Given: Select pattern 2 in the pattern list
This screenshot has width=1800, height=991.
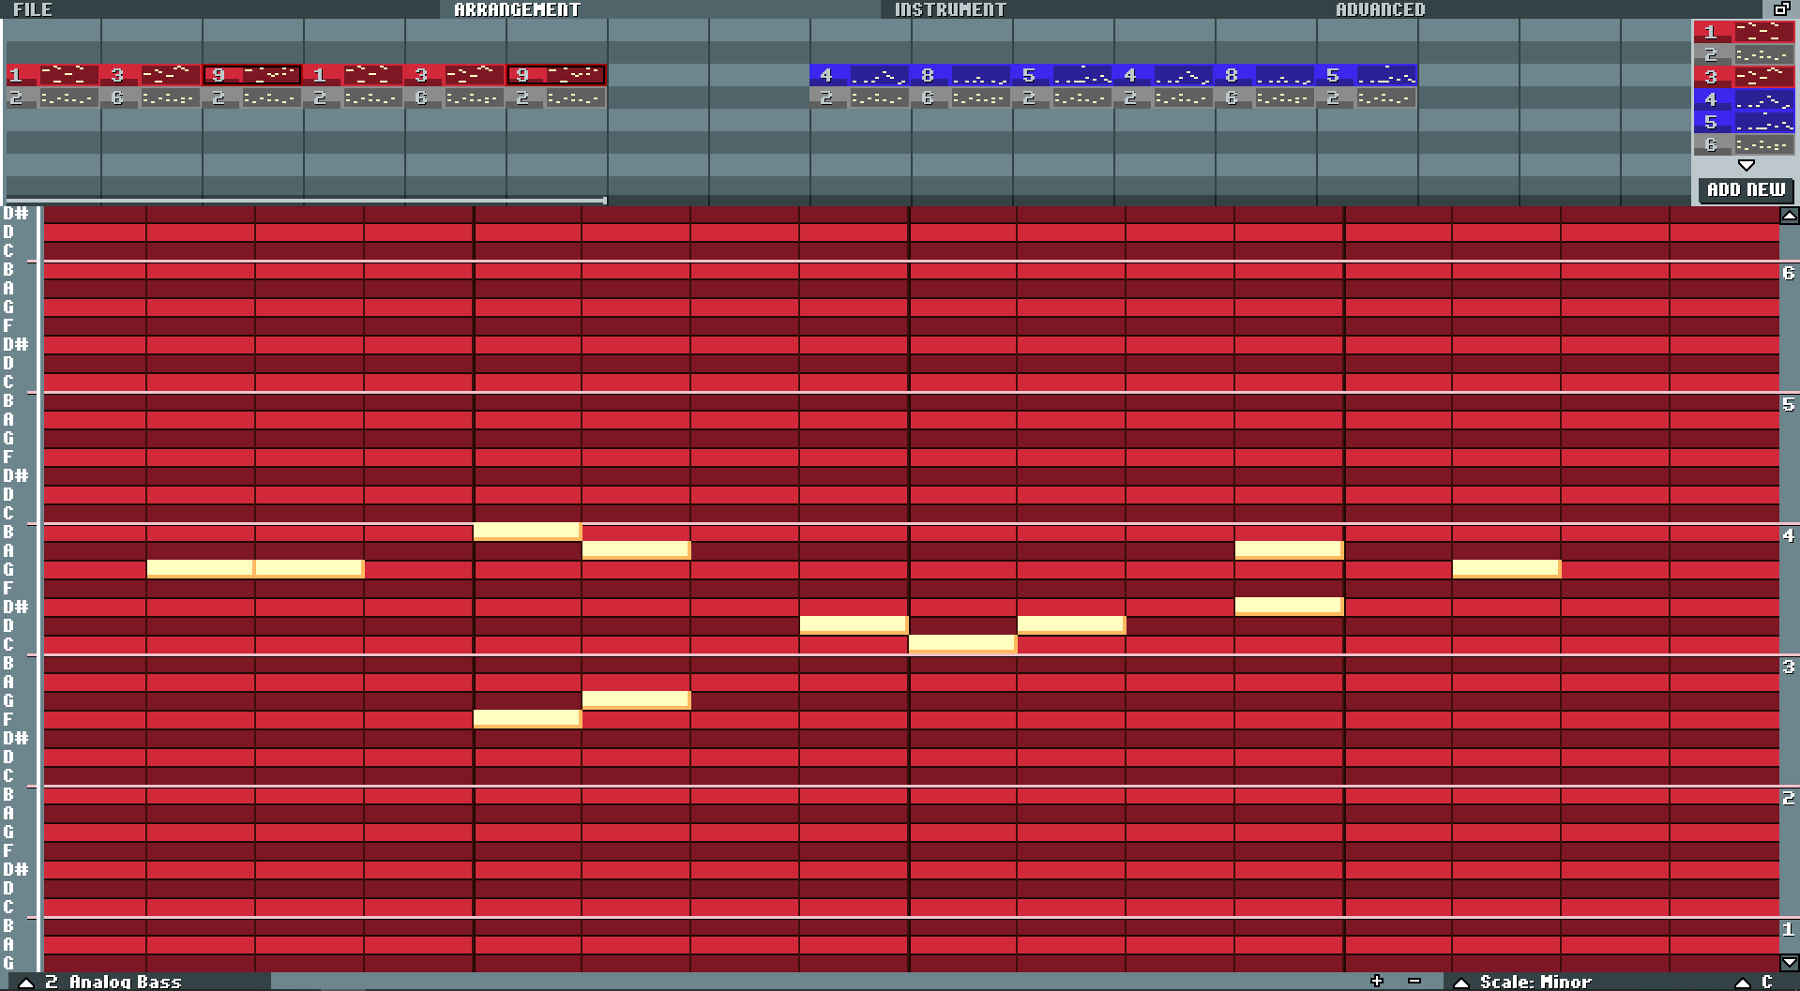Looking at the screenshot, I should tap(1744, 54).
